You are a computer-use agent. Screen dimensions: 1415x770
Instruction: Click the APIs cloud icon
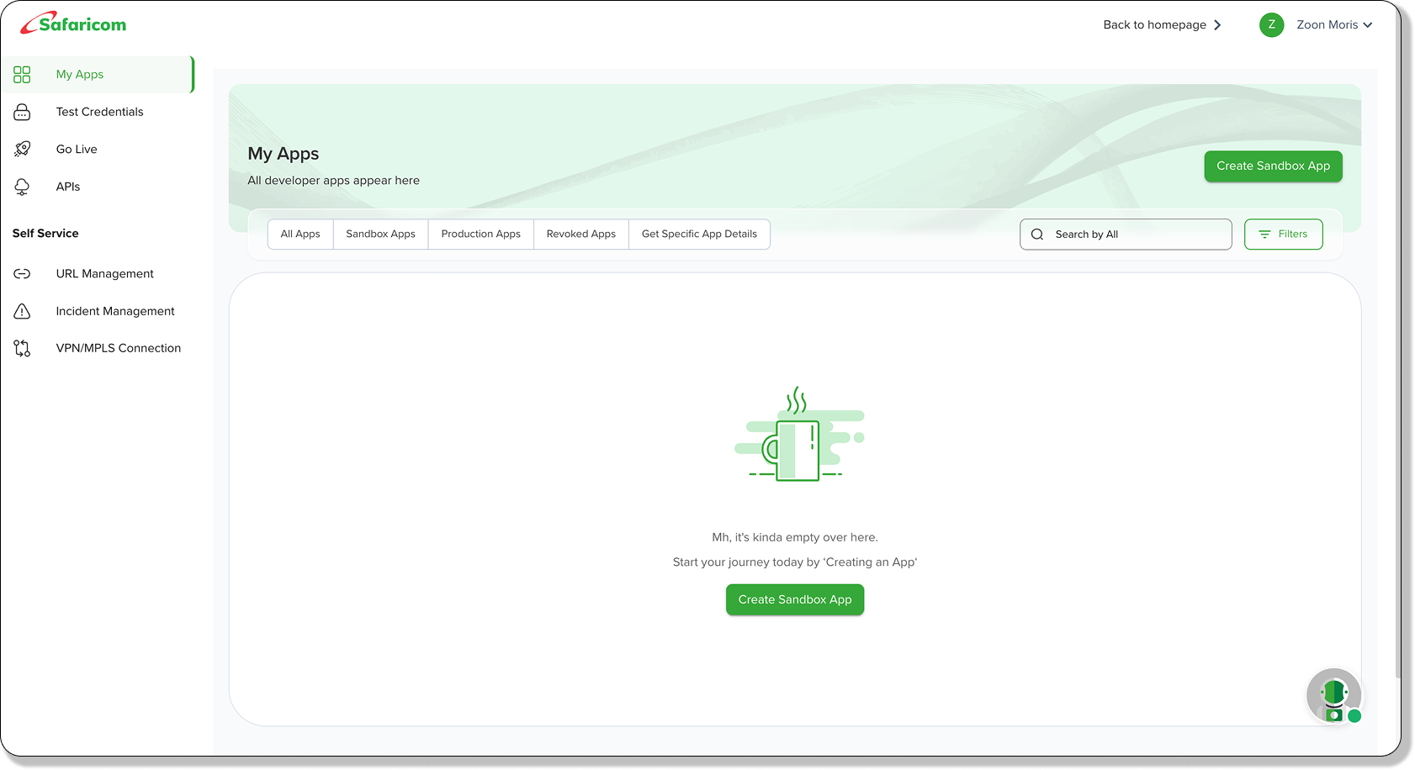pyautogui.click(x=22, y=187)
